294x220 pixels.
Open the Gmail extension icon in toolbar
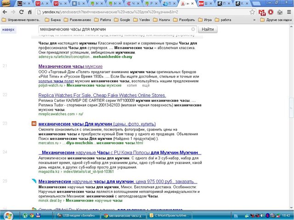click(x=261, y=12)
